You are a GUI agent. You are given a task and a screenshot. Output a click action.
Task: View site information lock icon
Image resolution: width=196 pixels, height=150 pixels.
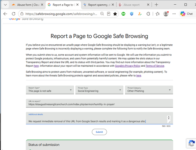coord(22,14)
